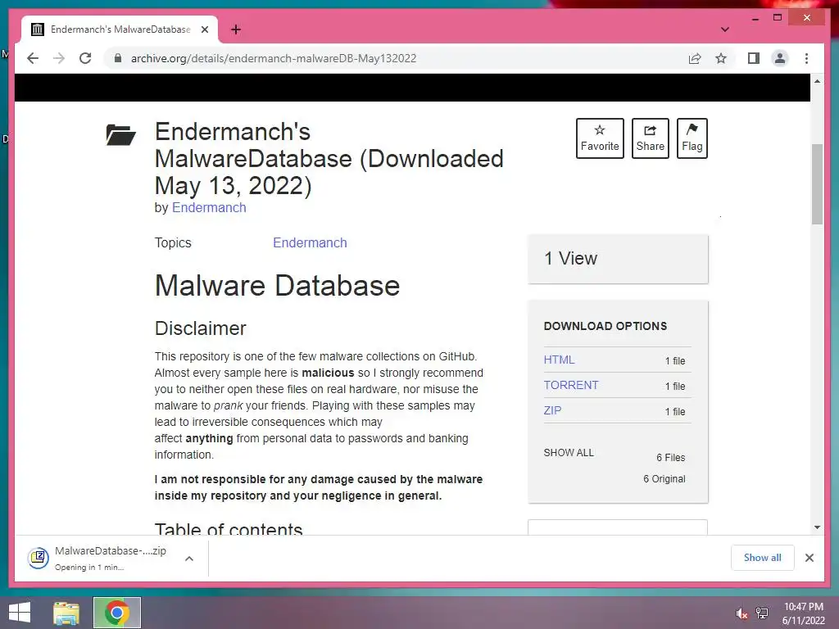Open the taskbar clock and date
This screenshot has width=839, height=629.
click(804, 613)
